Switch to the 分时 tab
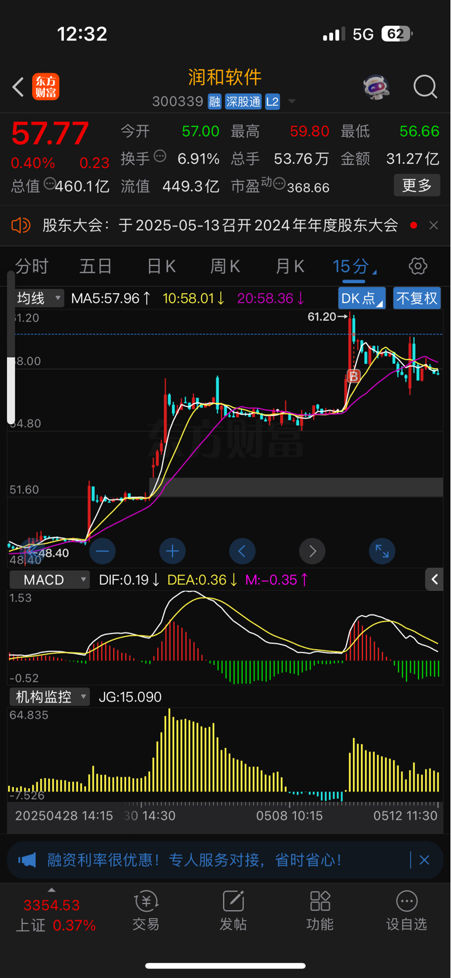This screenshot has height=978, width=451. [32, 267]
